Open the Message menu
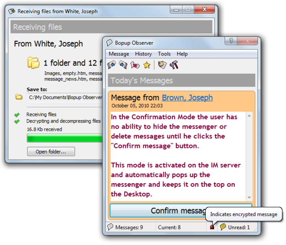286x245 pixels. pyautogui.click(x=119, y=54)
